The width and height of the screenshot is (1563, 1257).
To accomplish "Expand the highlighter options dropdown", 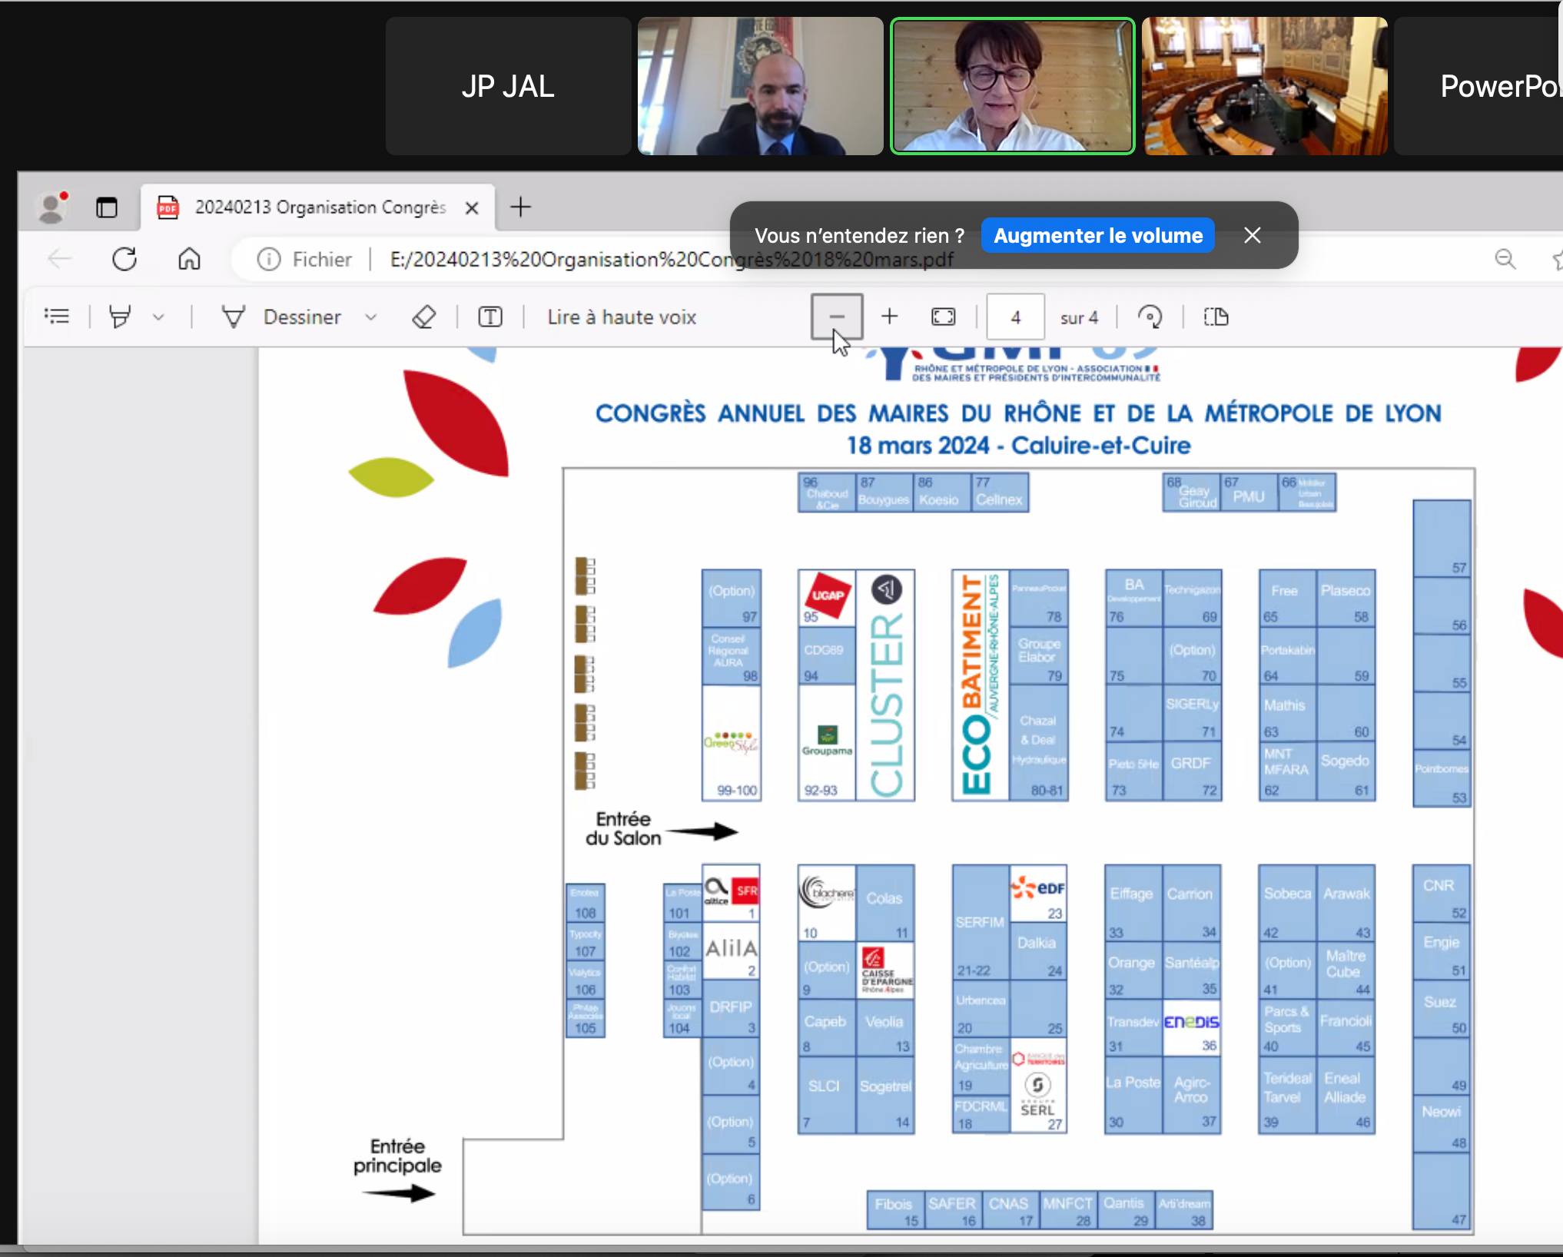I will 158,317.
